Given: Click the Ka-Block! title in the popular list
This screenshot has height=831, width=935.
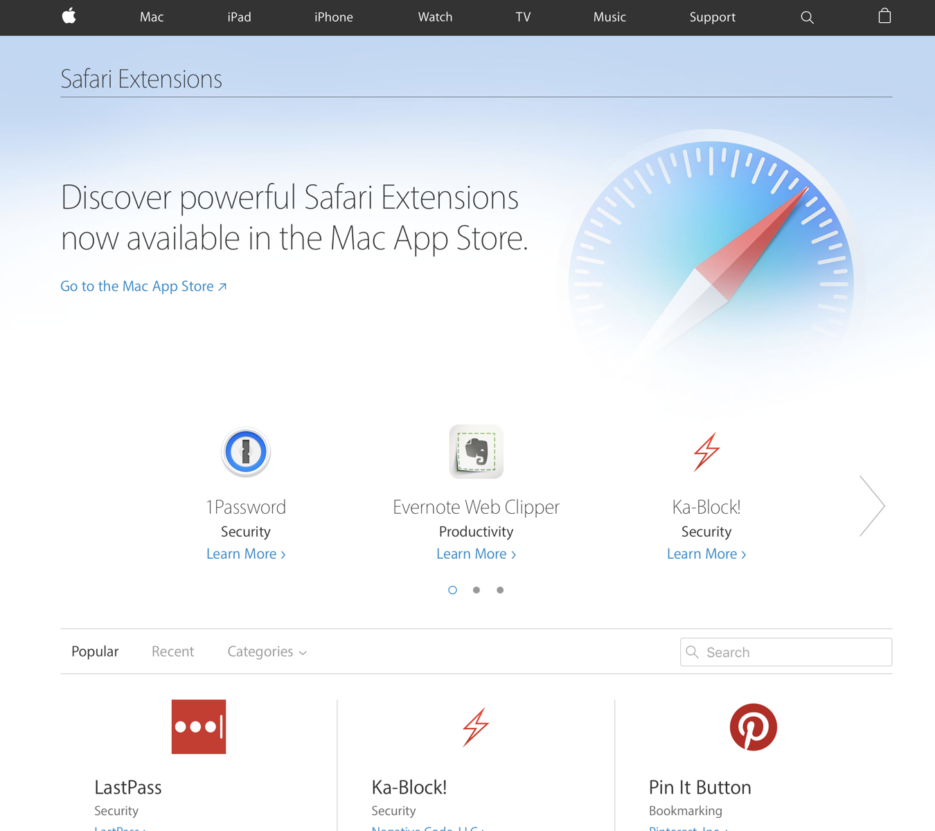Looking at the screenshot, I should [409, 787].
